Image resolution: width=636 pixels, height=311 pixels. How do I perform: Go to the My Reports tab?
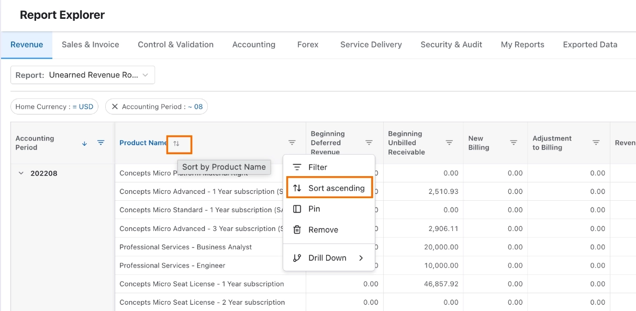[x=522, y=45]
